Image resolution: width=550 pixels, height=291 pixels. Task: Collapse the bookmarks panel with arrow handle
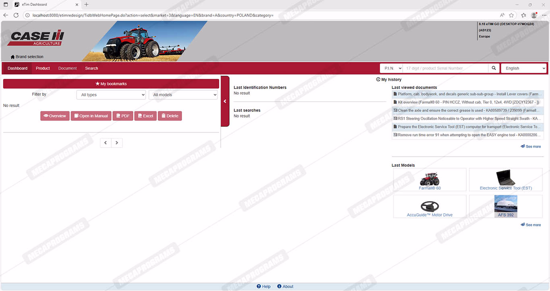pos(225,101)
